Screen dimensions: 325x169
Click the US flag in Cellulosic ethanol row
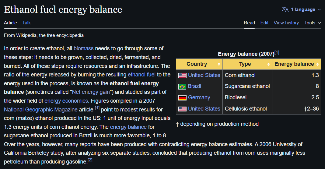pos(182,109)
